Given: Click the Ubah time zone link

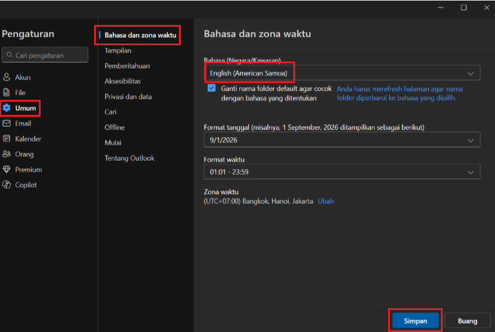Looking at the screenshot, I should (x=325, y=201).
